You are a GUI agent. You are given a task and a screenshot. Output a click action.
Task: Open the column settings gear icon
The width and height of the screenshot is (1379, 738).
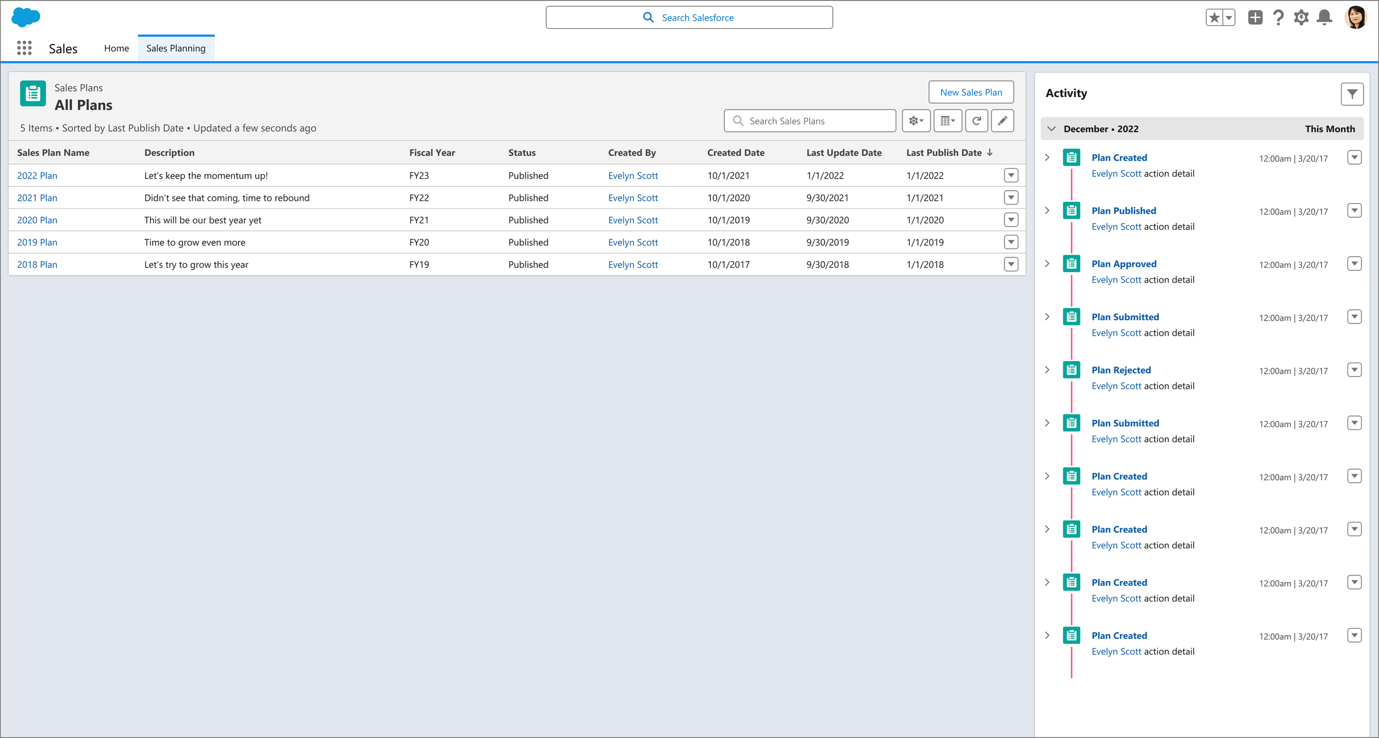(916, 120)
